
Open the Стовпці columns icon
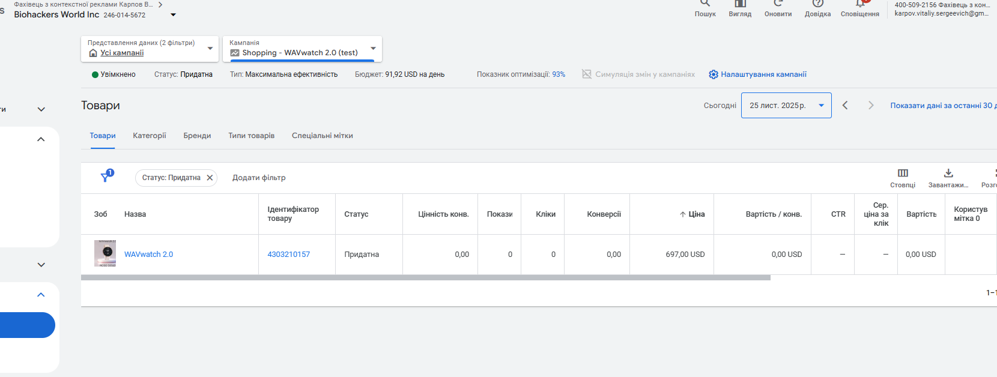click(903, 173)
